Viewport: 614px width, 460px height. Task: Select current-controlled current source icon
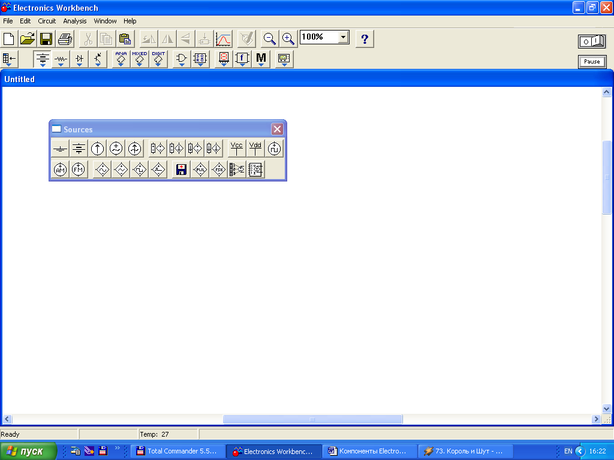pos(213,149)
